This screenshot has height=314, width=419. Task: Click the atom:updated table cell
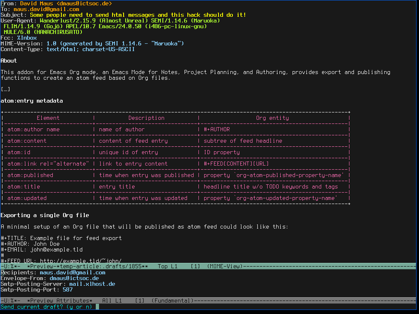[27, 198]
